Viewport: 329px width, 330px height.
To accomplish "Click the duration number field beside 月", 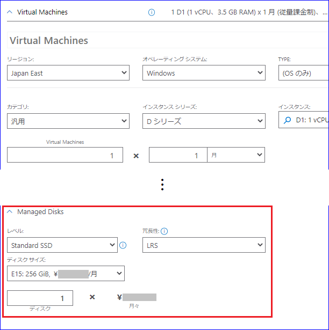I will click(178, 155).
